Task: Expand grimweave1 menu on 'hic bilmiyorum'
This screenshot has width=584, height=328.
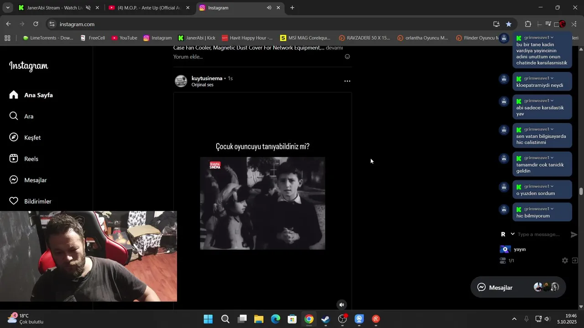Action: [x=552, y=209]
